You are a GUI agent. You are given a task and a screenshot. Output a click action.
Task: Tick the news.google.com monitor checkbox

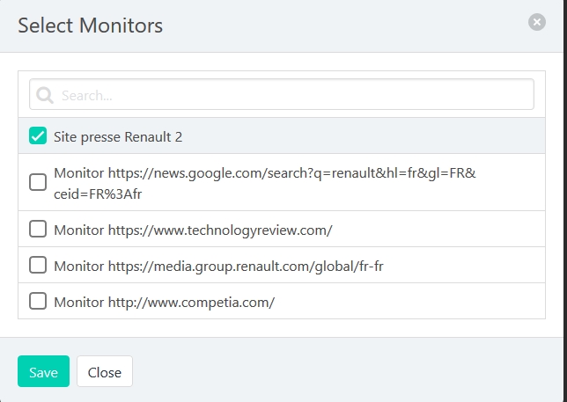click(x=38, y=182)
